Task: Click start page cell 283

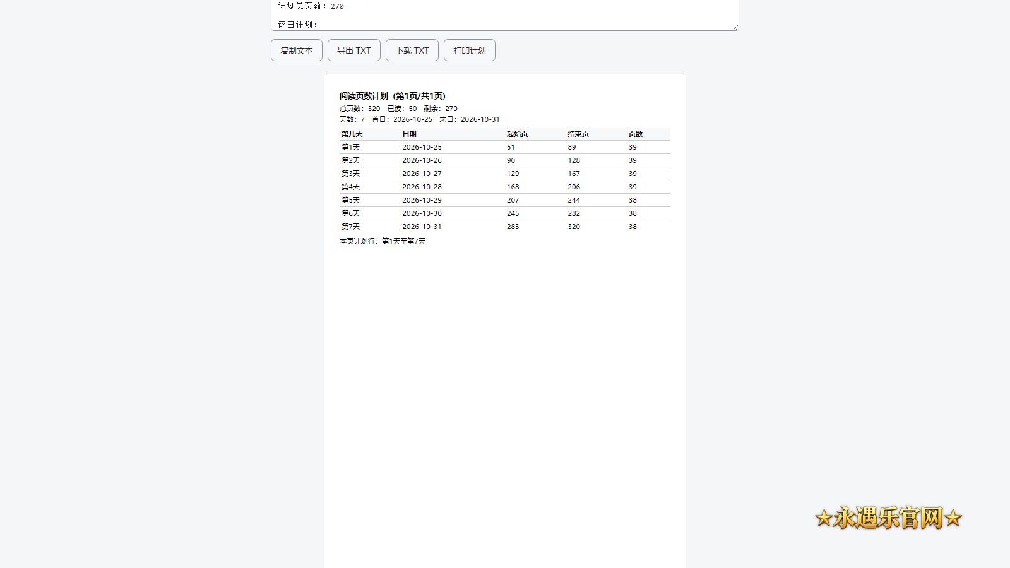Action: [x=513, y=227]
